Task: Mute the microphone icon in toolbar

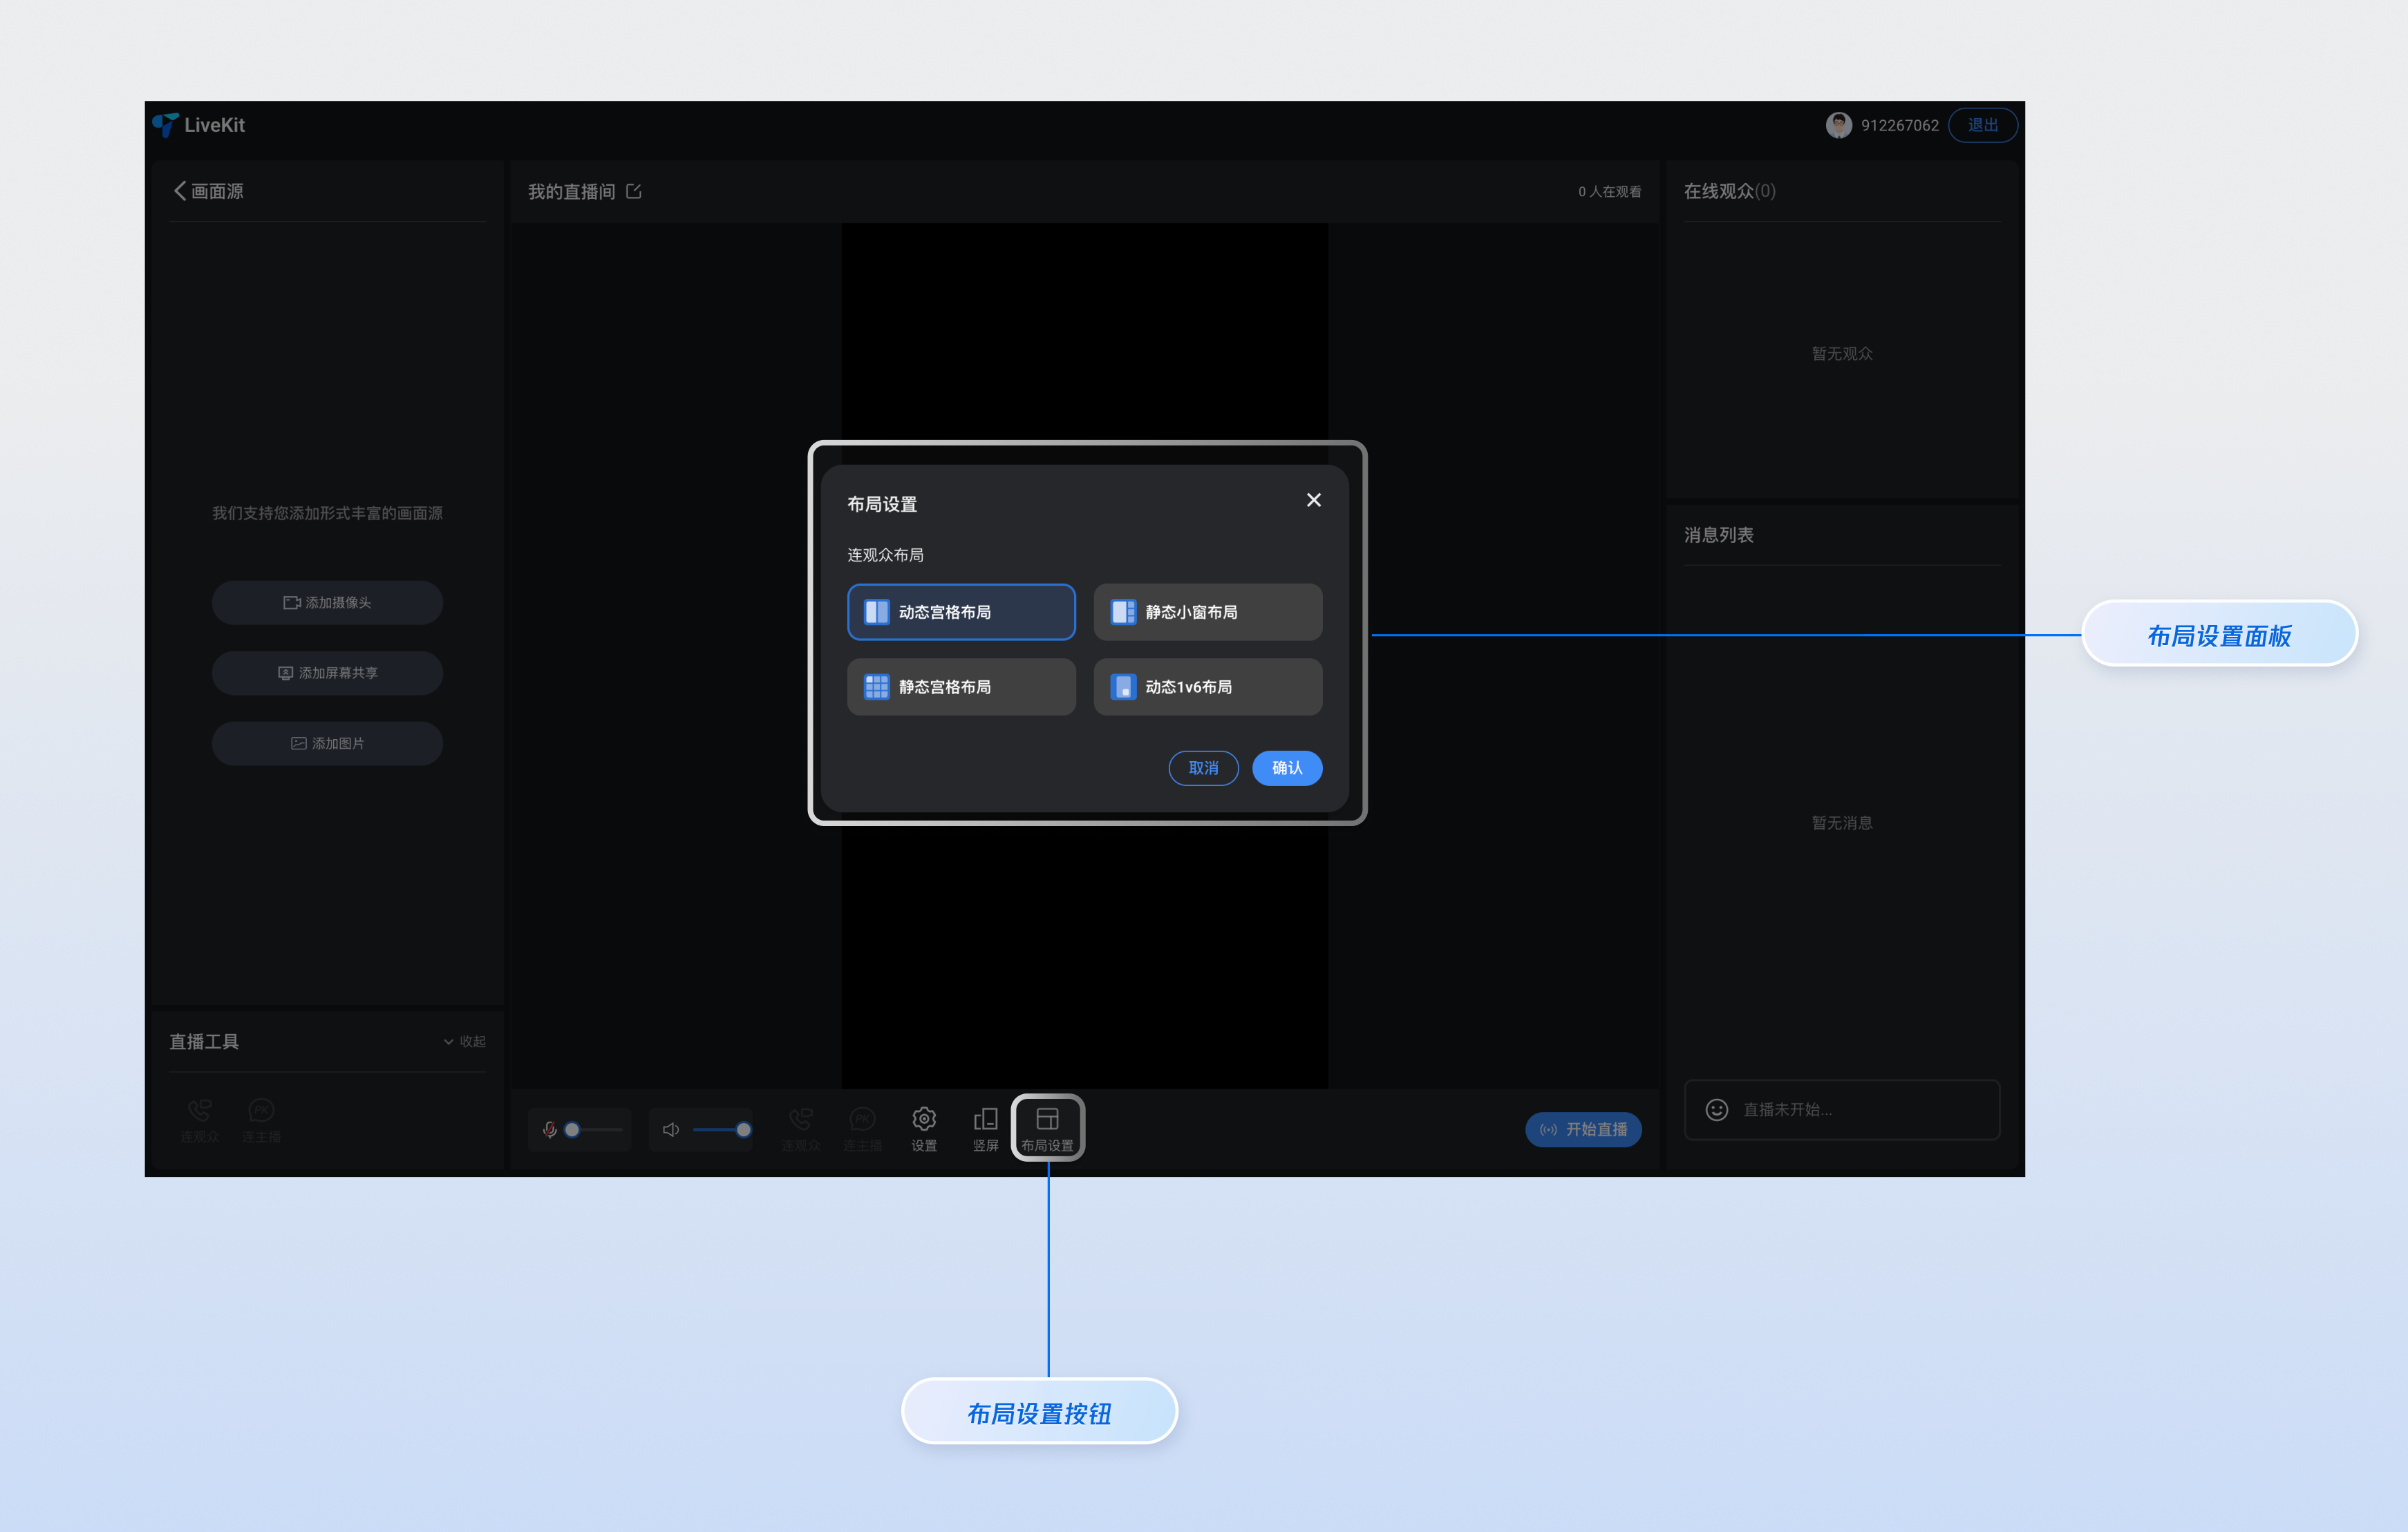Action: pyautogui.click(x=549, y=1129)
